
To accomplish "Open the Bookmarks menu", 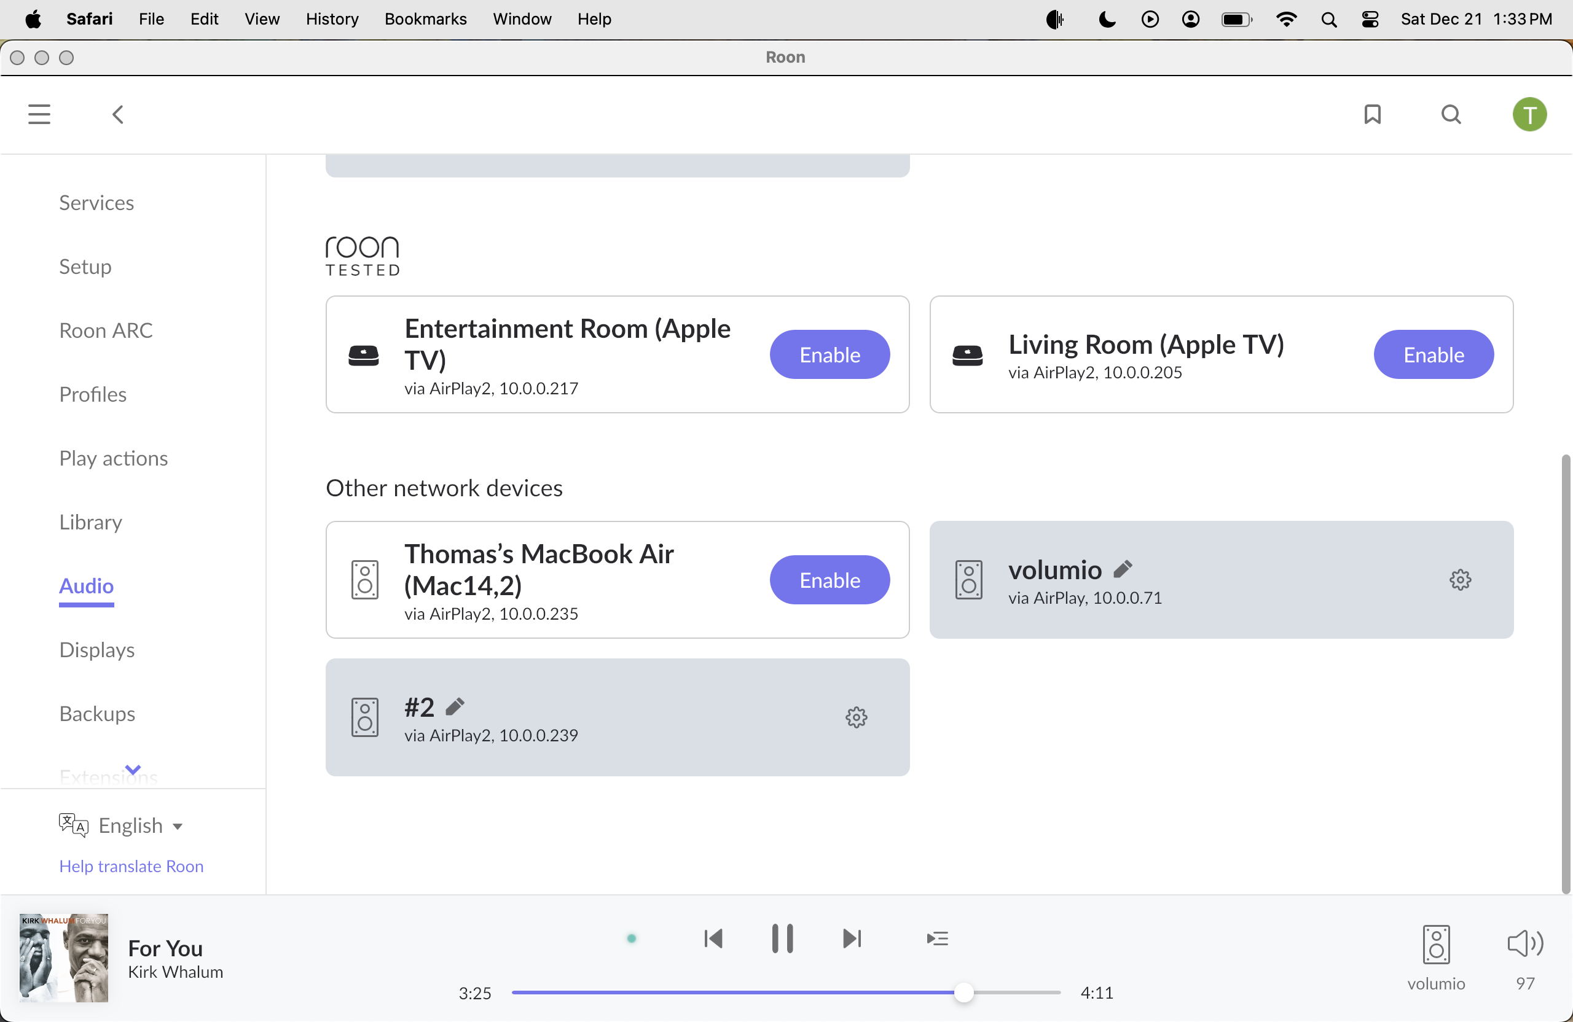I will [425, 19].
